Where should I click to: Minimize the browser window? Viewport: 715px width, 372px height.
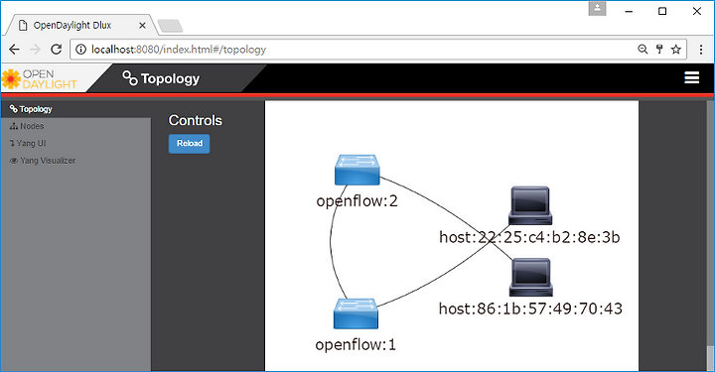coord(629,11)
